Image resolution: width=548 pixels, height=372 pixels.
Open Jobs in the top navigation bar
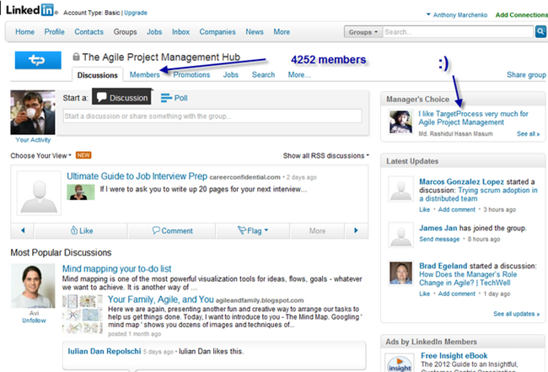click(154, 32)
